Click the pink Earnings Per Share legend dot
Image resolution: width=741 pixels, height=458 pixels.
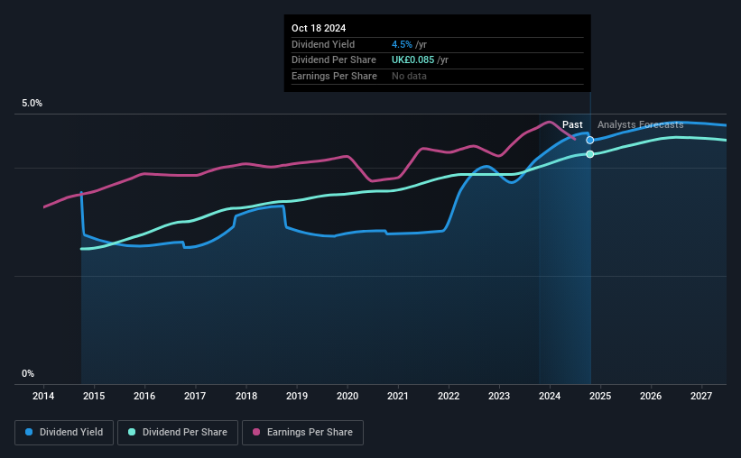pyautogui.click(x=256, y=432)
